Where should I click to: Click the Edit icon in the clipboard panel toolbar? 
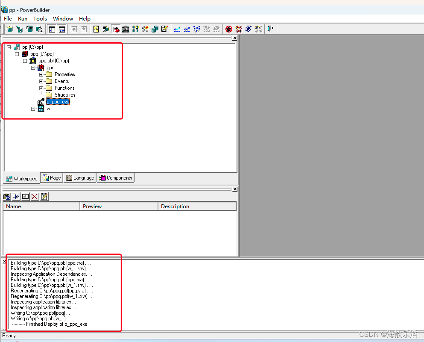[x=44, y=197]
